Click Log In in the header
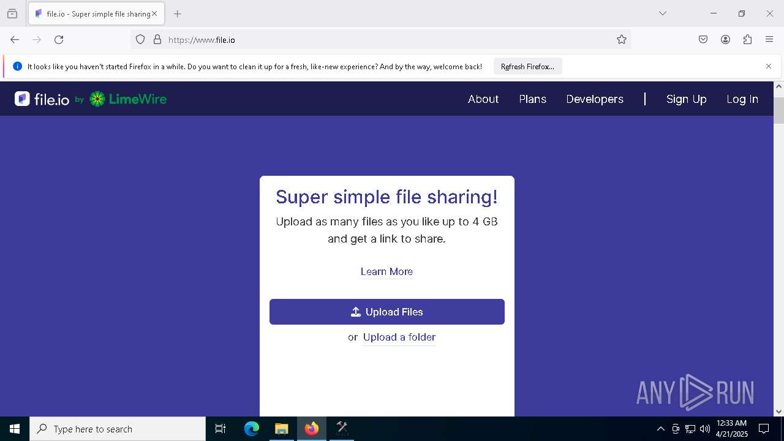Screen dimensions: 784x441 tap(742, 99)
